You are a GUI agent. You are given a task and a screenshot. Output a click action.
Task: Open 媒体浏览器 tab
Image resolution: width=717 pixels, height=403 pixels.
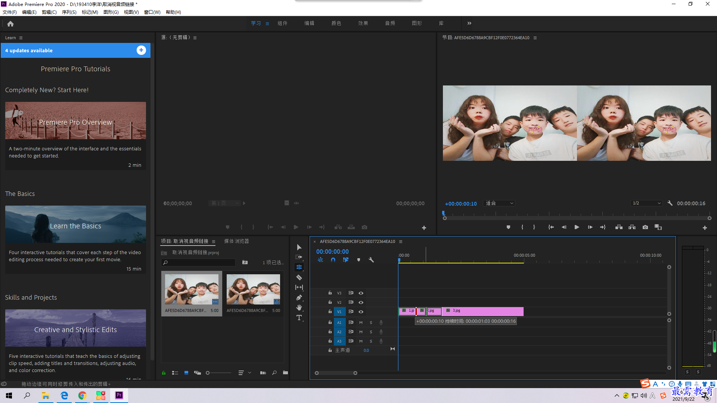coord(236,241)
